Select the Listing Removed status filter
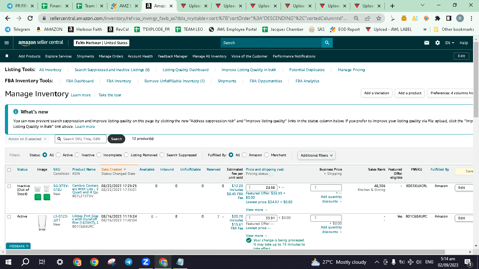479x269 pixels. tap(126, 155)
